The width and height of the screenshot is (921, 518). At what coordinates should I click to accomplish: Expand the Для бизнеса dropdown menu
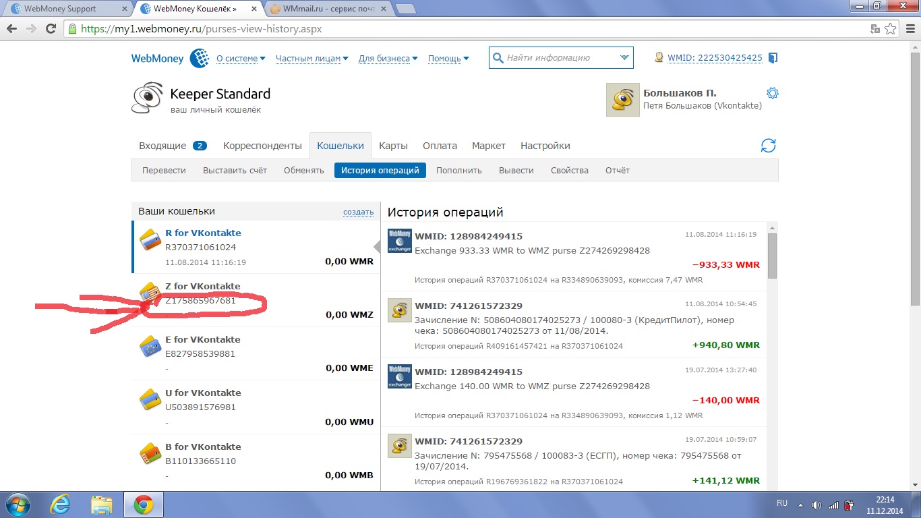(x=388, y=59)
